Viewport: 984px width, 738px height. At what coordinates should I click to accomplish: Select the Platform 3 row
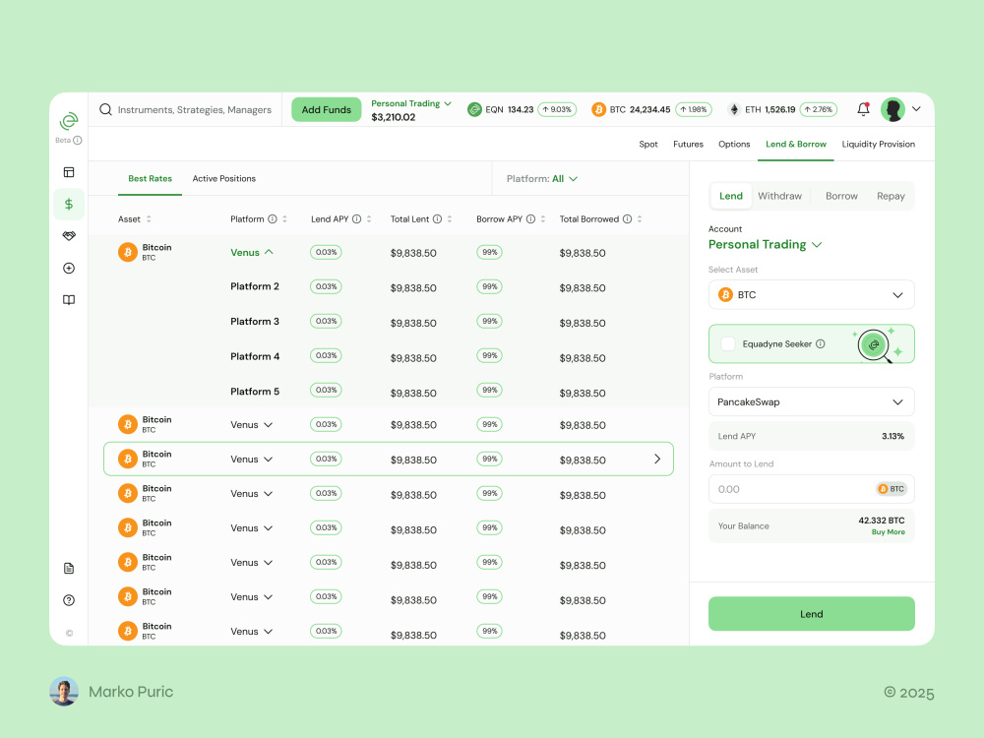(389, 322)
